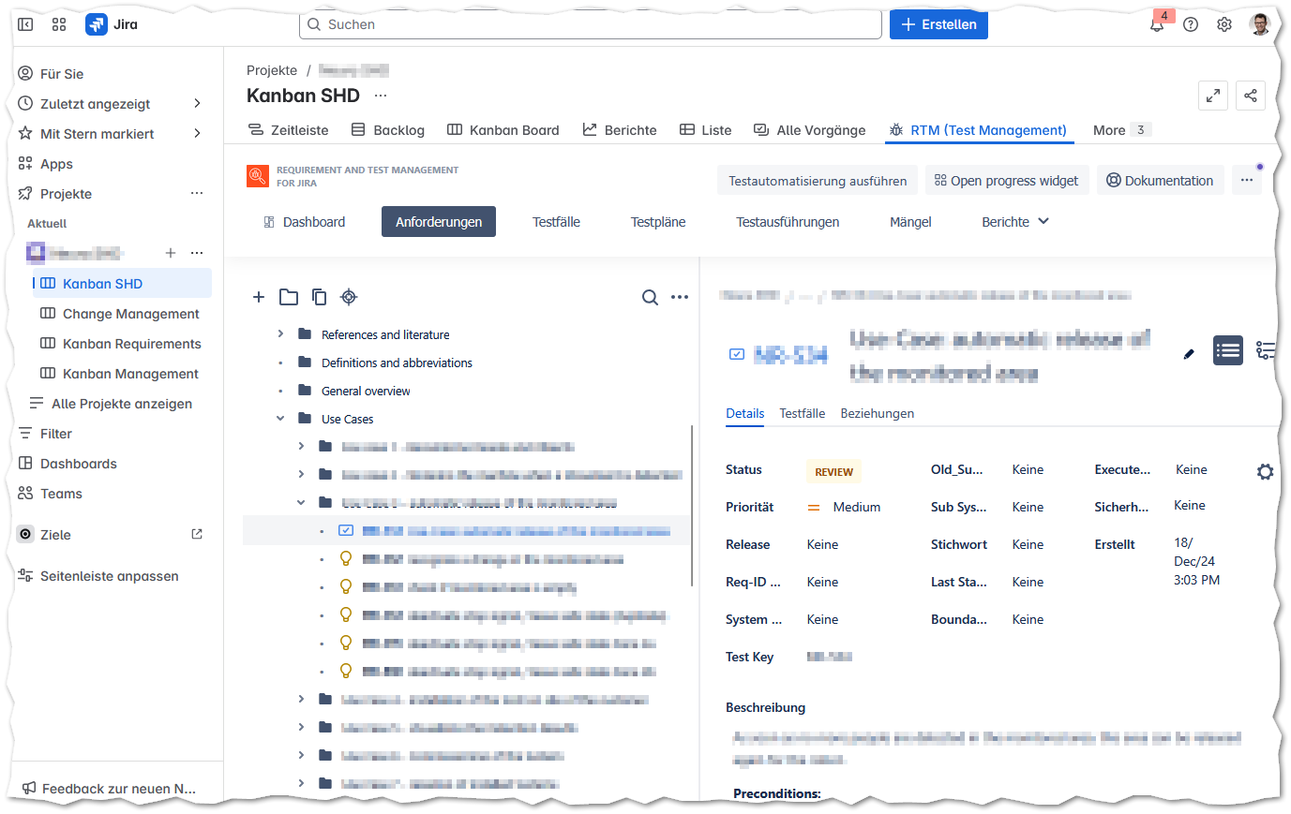
Task: Open RTM Dashboard section
Action: click(x=305, y=222)
